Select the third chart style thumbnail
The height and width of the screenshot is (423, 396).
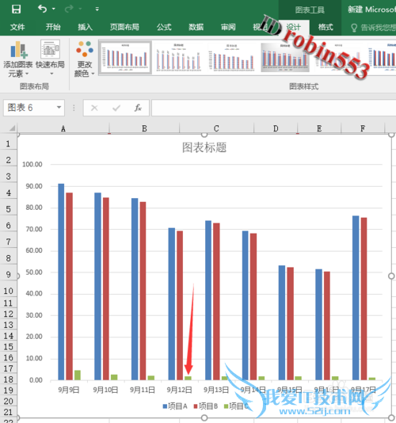pos(232,57)
